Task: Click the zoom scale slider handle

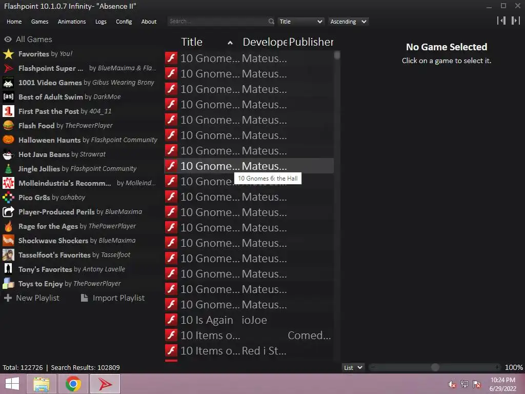Action: tap(435, 367)
